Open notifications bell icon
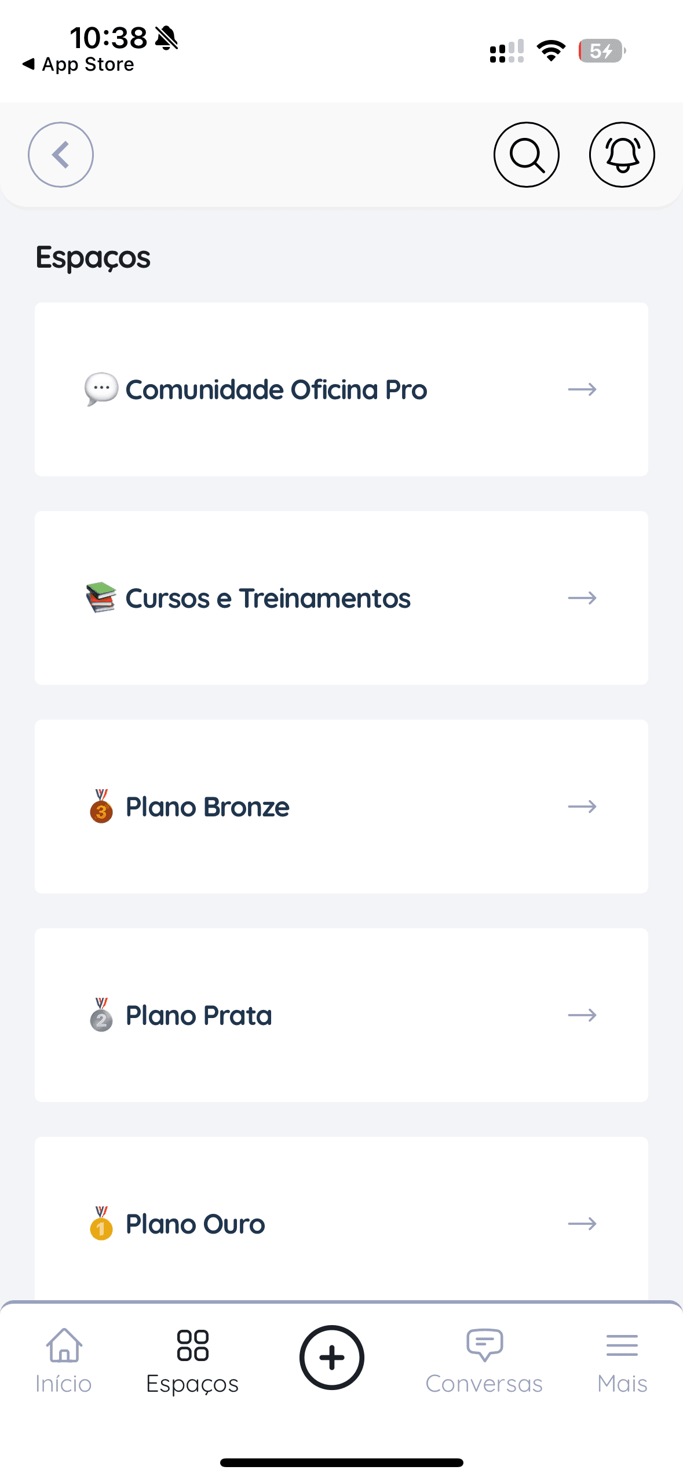 pos(622,155)
